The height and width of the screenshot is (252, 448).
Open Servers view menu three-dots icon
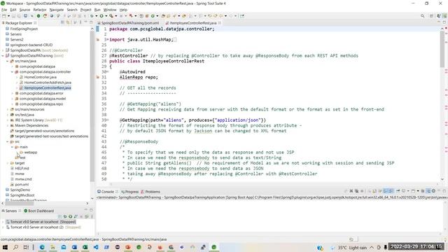pos(92,216)
